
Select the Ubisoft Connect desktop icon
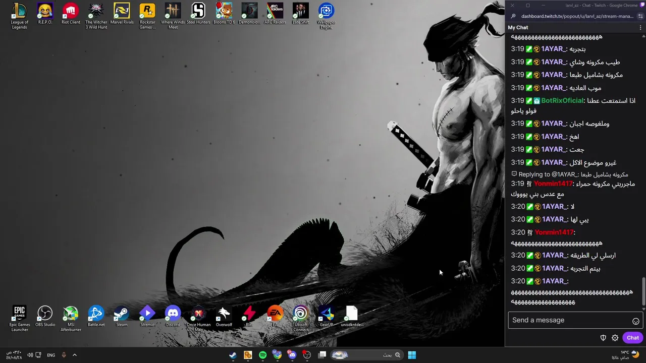tap(300, 319)
